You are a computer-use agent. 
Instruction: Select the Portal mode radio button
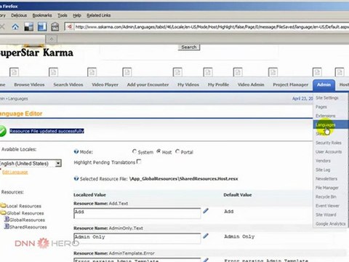177,151
